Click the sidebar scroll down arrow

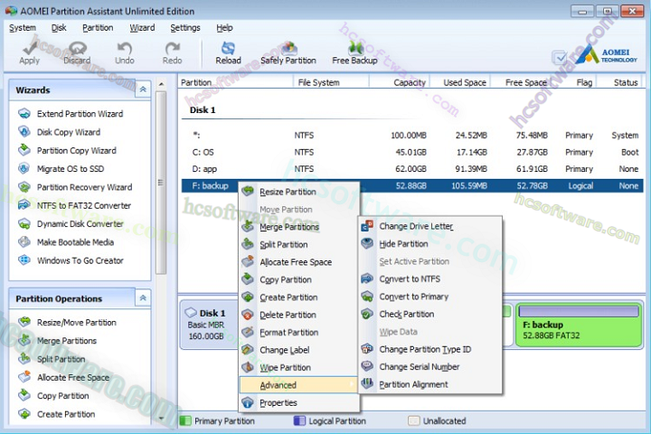click(x=161, y=419)
